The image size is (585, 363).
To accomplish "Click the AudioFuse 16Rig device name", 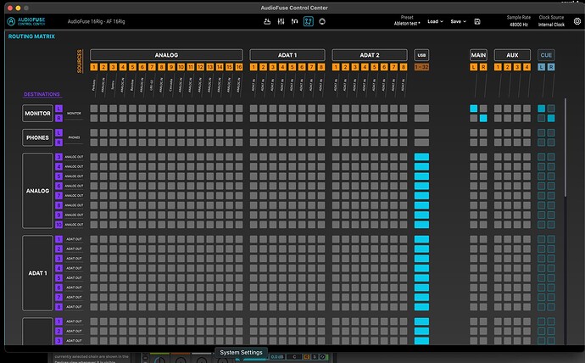I will coord(97,22).
